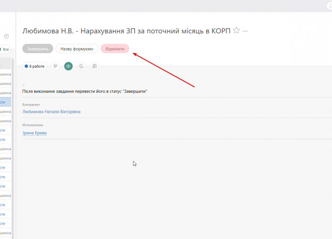Click the search icon at top right
This screenshot has width=332, height=239.
tap(330, 6)
